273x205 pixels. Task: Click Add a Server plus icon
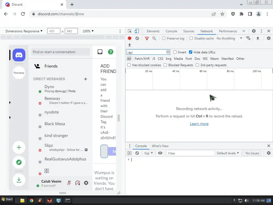19,147
